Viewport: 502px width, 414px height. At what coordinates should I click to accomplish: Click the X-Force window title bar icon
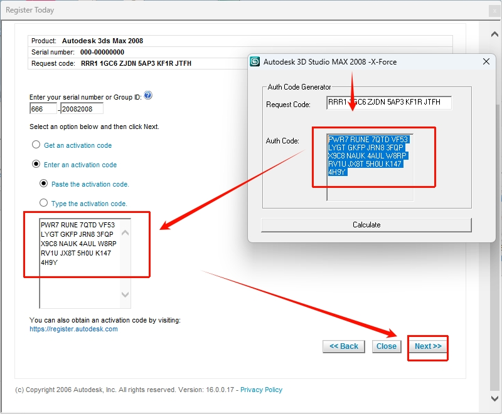255,62
